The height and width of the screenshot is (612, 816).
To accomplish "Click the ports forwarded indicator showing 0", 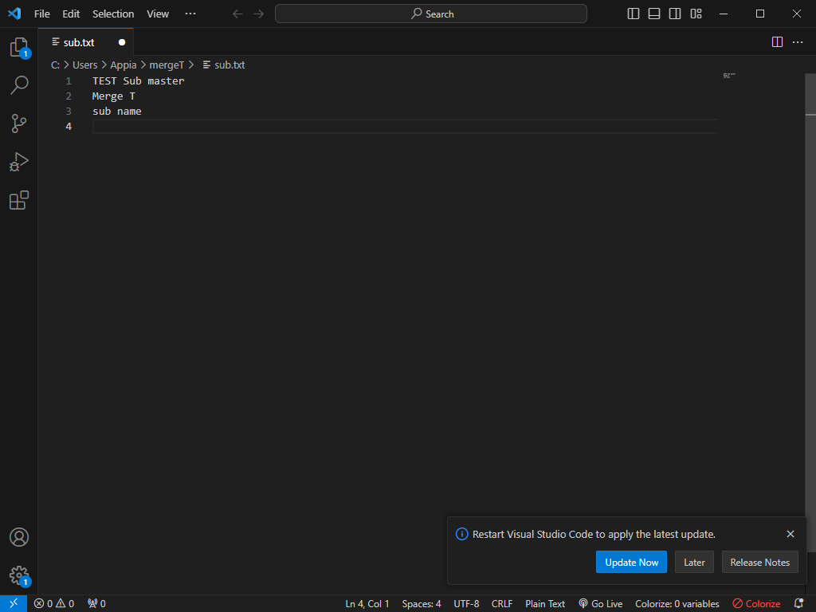I will (96, 604).
